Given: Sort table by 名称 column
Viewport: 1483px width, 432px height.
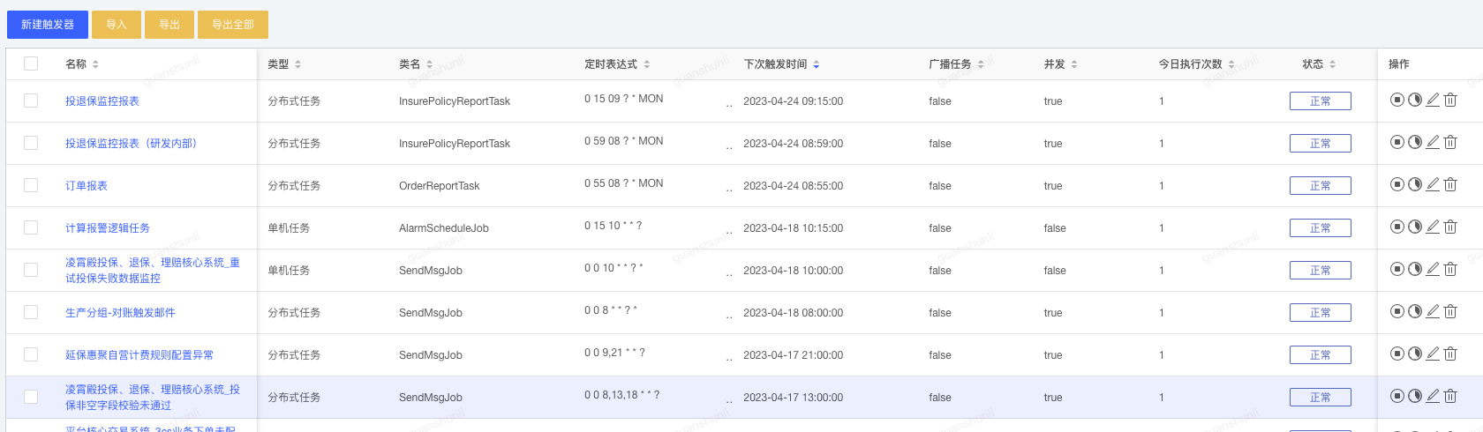Looking at the screenshot, I should tap(95, 64).
